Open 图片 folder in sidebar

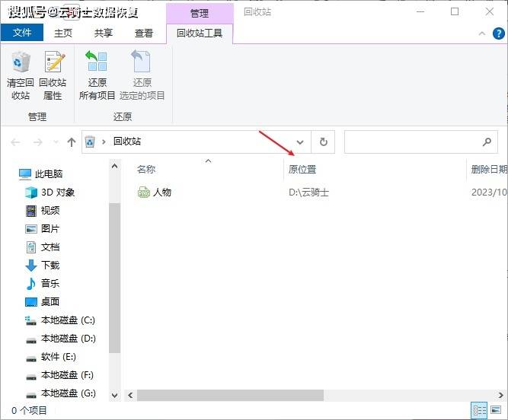coord(43,229)
